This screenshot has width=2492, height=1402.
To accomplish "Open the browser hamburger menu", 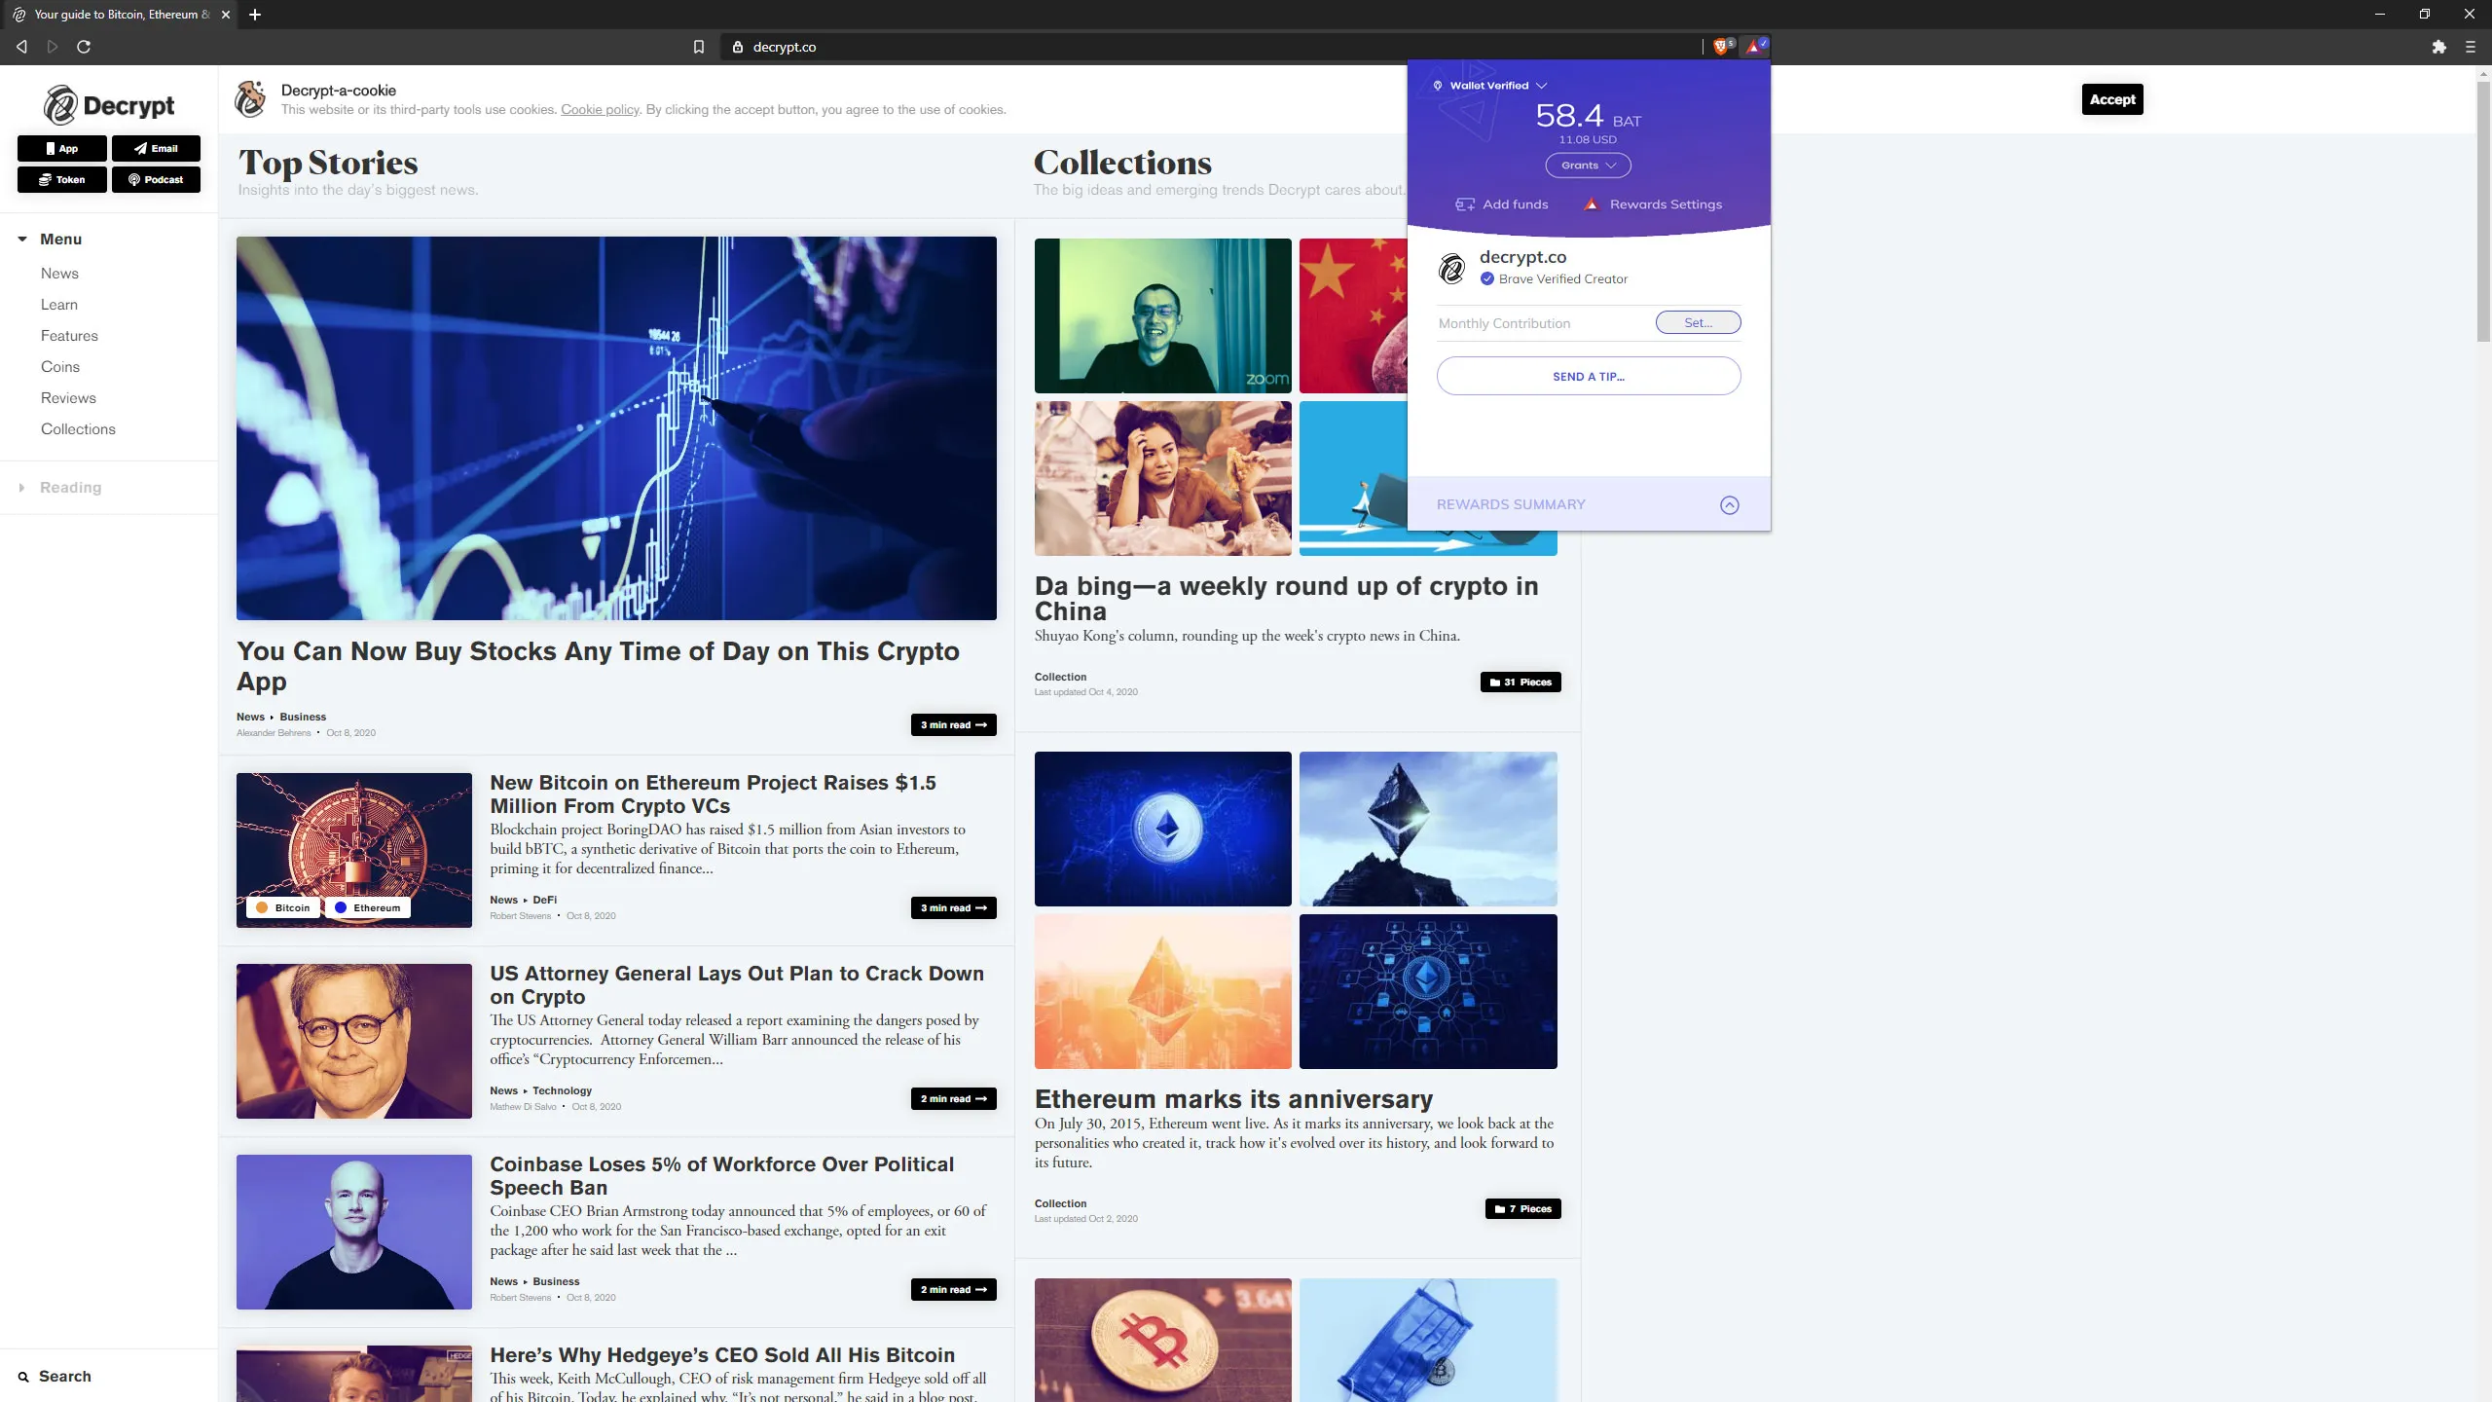I will coord(2470,46).
